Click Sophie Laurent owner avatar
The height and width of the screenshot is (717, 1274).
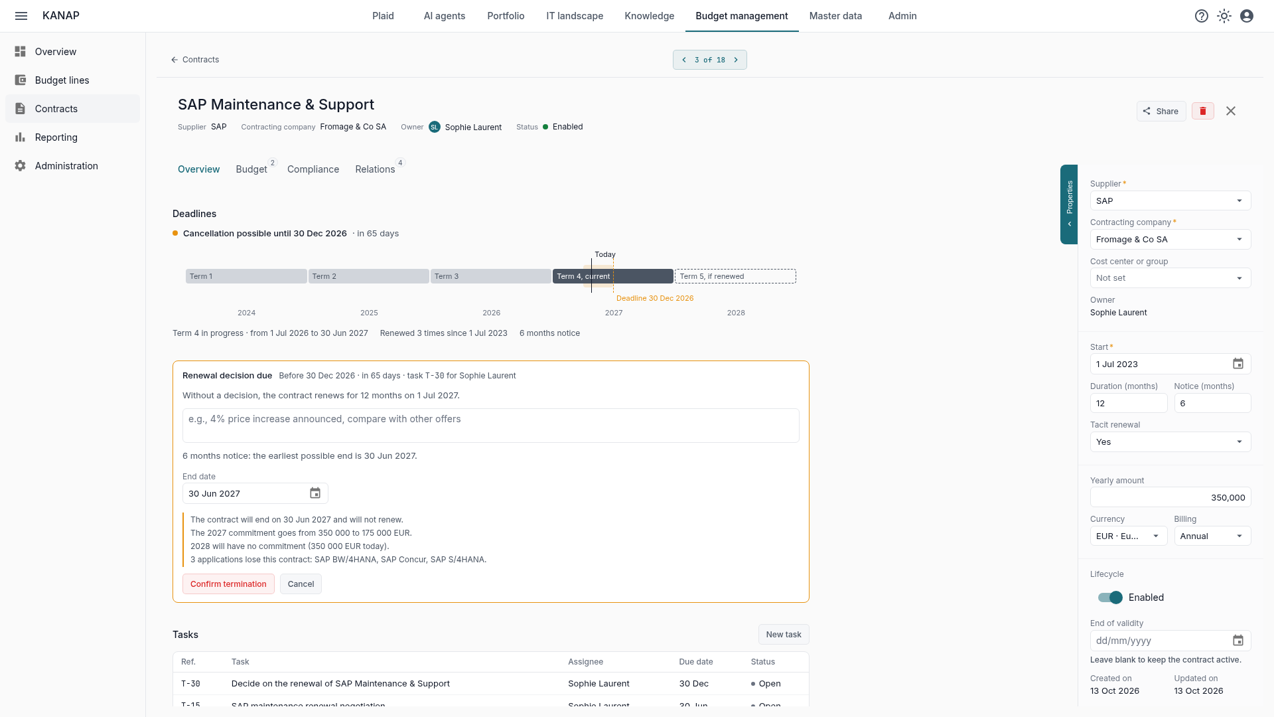click(435, 127)
